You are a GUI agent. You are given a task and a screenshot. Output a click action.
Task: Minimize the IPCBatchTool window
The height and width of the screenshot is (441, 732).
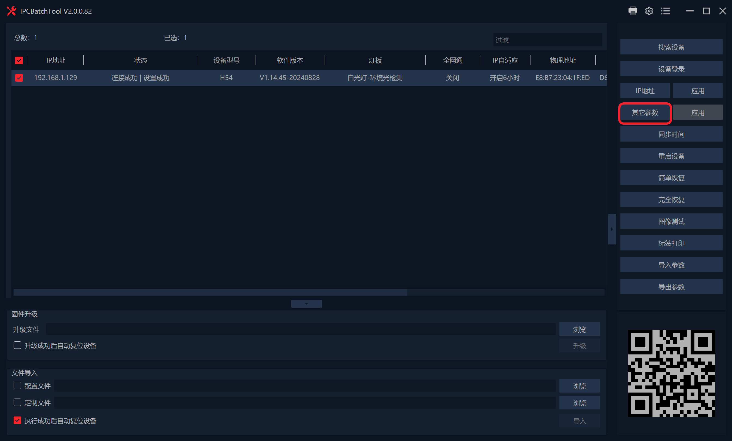(x=690, y=11)
